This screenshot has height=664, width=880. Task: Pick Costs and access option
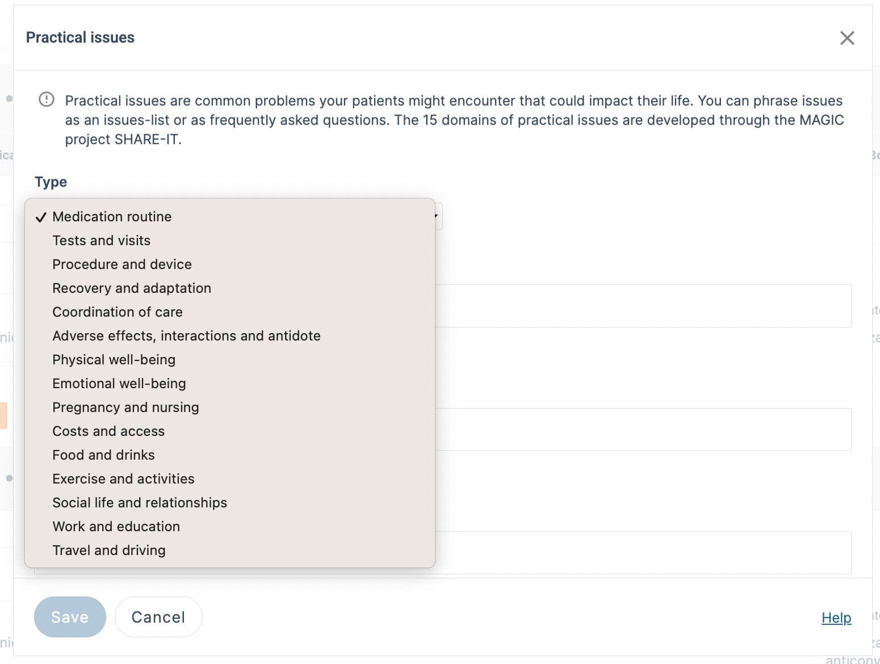230,431
